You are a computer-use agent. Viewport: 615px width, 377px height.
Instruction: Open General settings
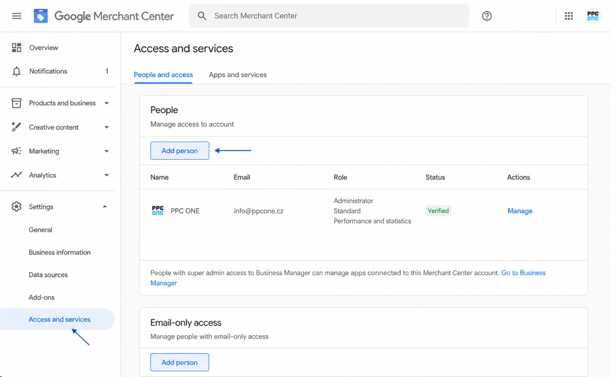[x=40, y=230]
